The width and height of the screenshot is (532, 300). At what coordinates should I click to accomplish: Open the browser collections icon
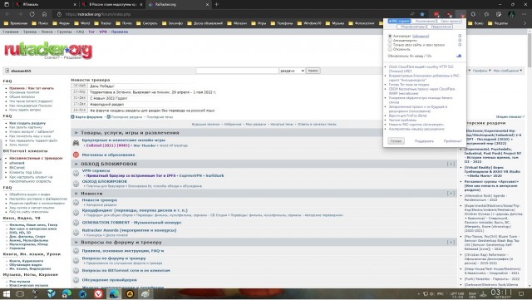(499, 14)
